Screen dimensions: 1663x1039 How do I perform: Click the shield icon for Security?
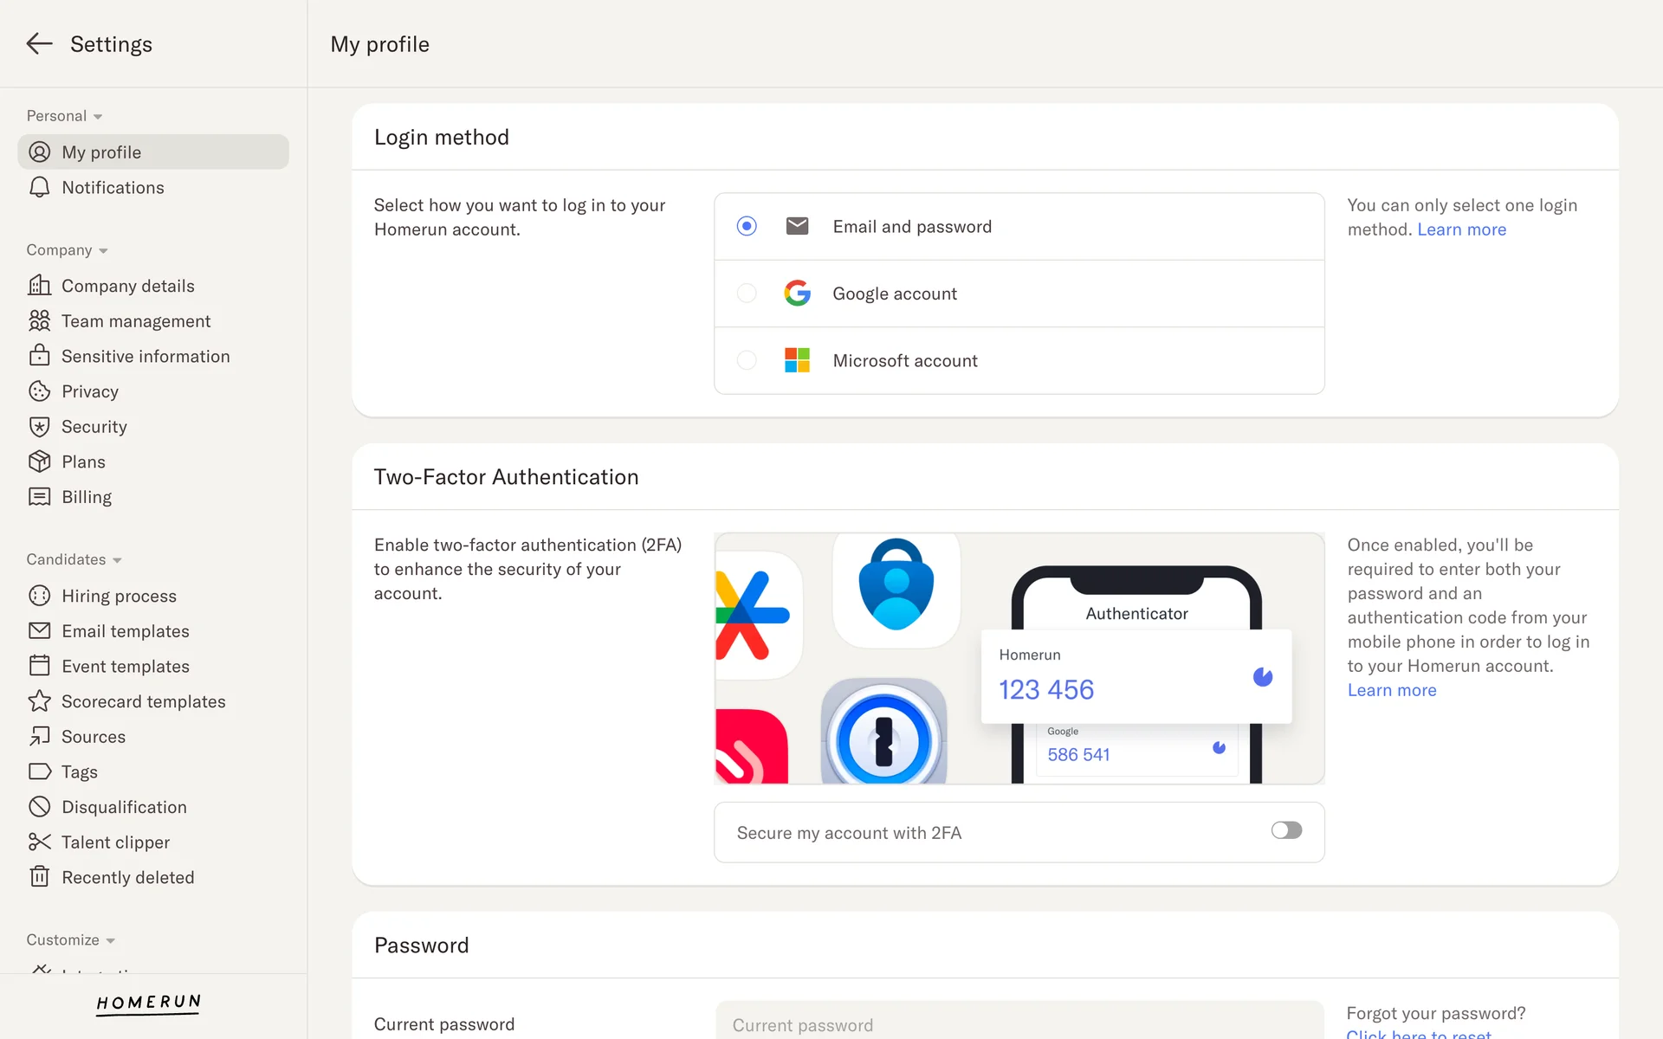[x=39, y=427]
